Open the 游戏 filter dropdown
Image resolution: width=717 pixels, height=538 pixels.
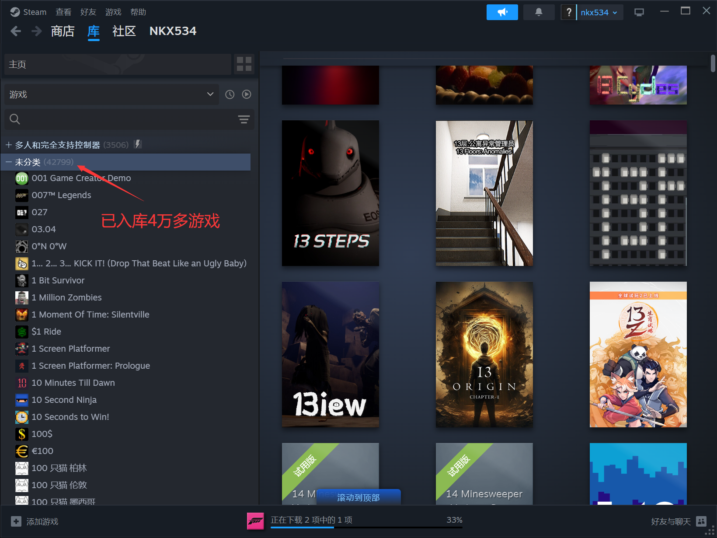(x=111, y=94)
